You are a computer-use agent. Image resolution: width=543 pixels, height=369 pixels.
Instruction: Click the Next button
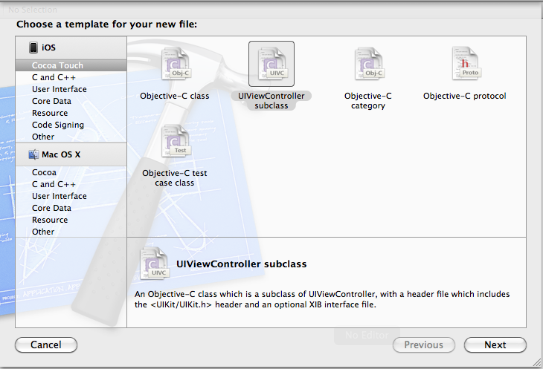(495, 344)
